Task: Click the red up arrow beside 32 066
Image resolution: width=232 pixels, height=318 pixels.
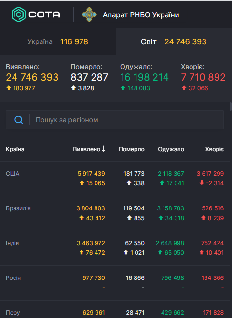Action: tap(184, 88)
